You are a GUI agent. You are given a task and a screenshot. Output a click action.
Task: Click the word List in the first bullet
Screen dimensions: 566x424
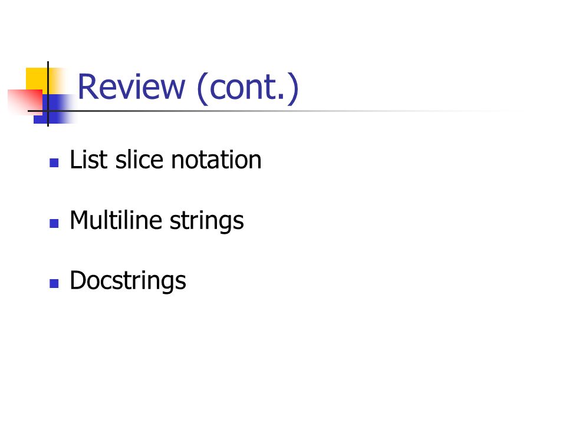tap(89, 160)
